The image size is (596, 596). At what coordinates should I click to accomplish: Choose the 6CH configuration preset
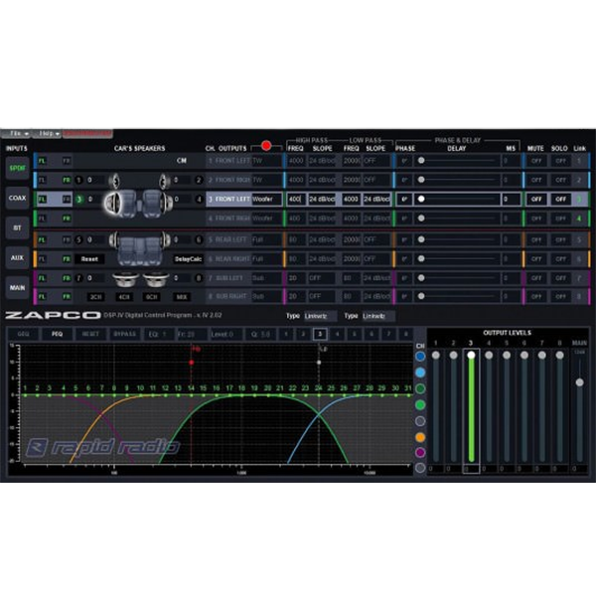point(152,297)
